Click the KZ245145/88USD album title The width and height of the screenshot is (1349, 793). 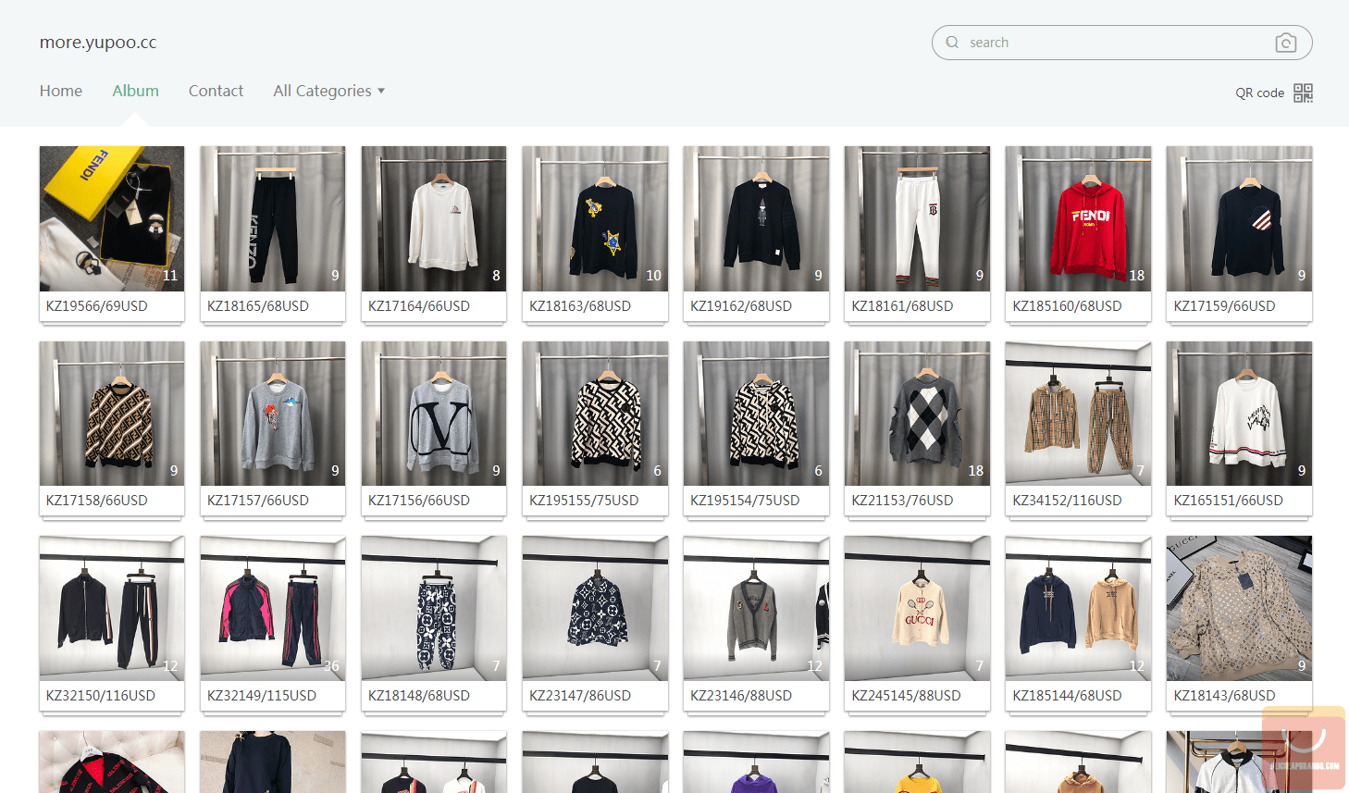coord(906,696)
